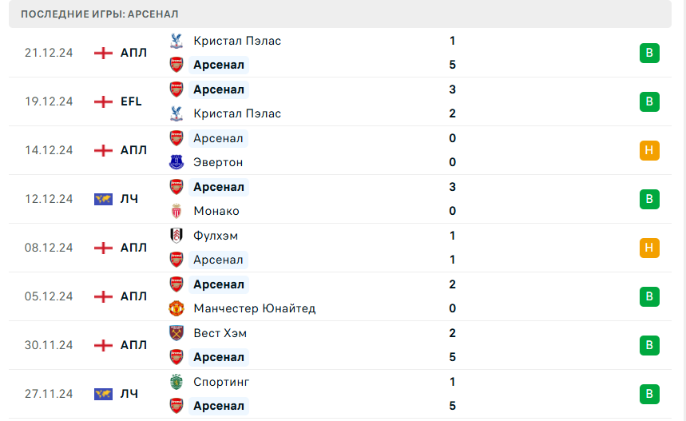Click the 27.11.24 match date
686x421 pixels.
click(49, 394)
